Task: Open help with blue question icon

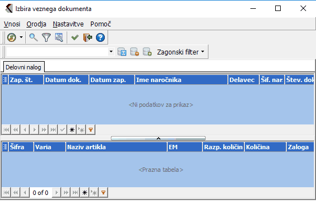Action: click(x=100, y=37)
